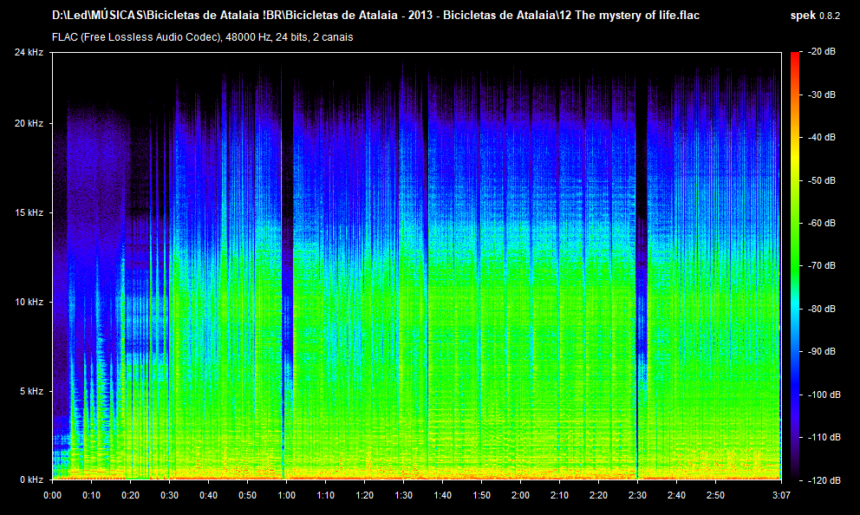Click the 1:10 time axis label

(x=325, y=495)
